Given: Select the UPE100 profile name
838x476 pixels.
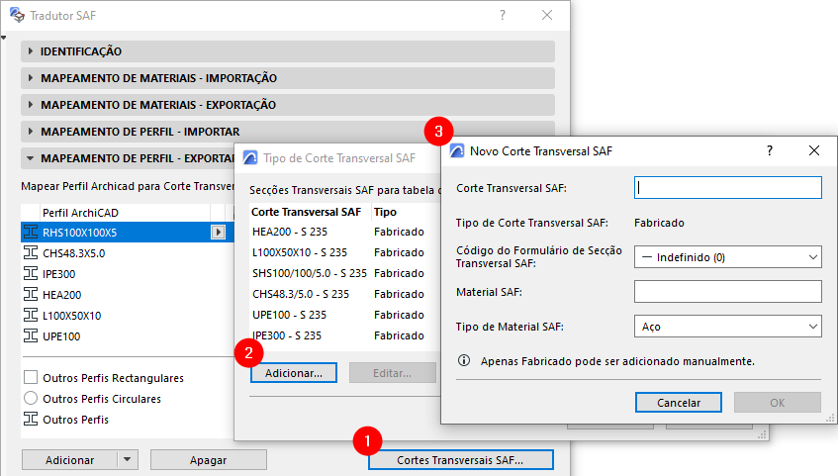Looking at the screenshot, I should (x=61, y=336).
